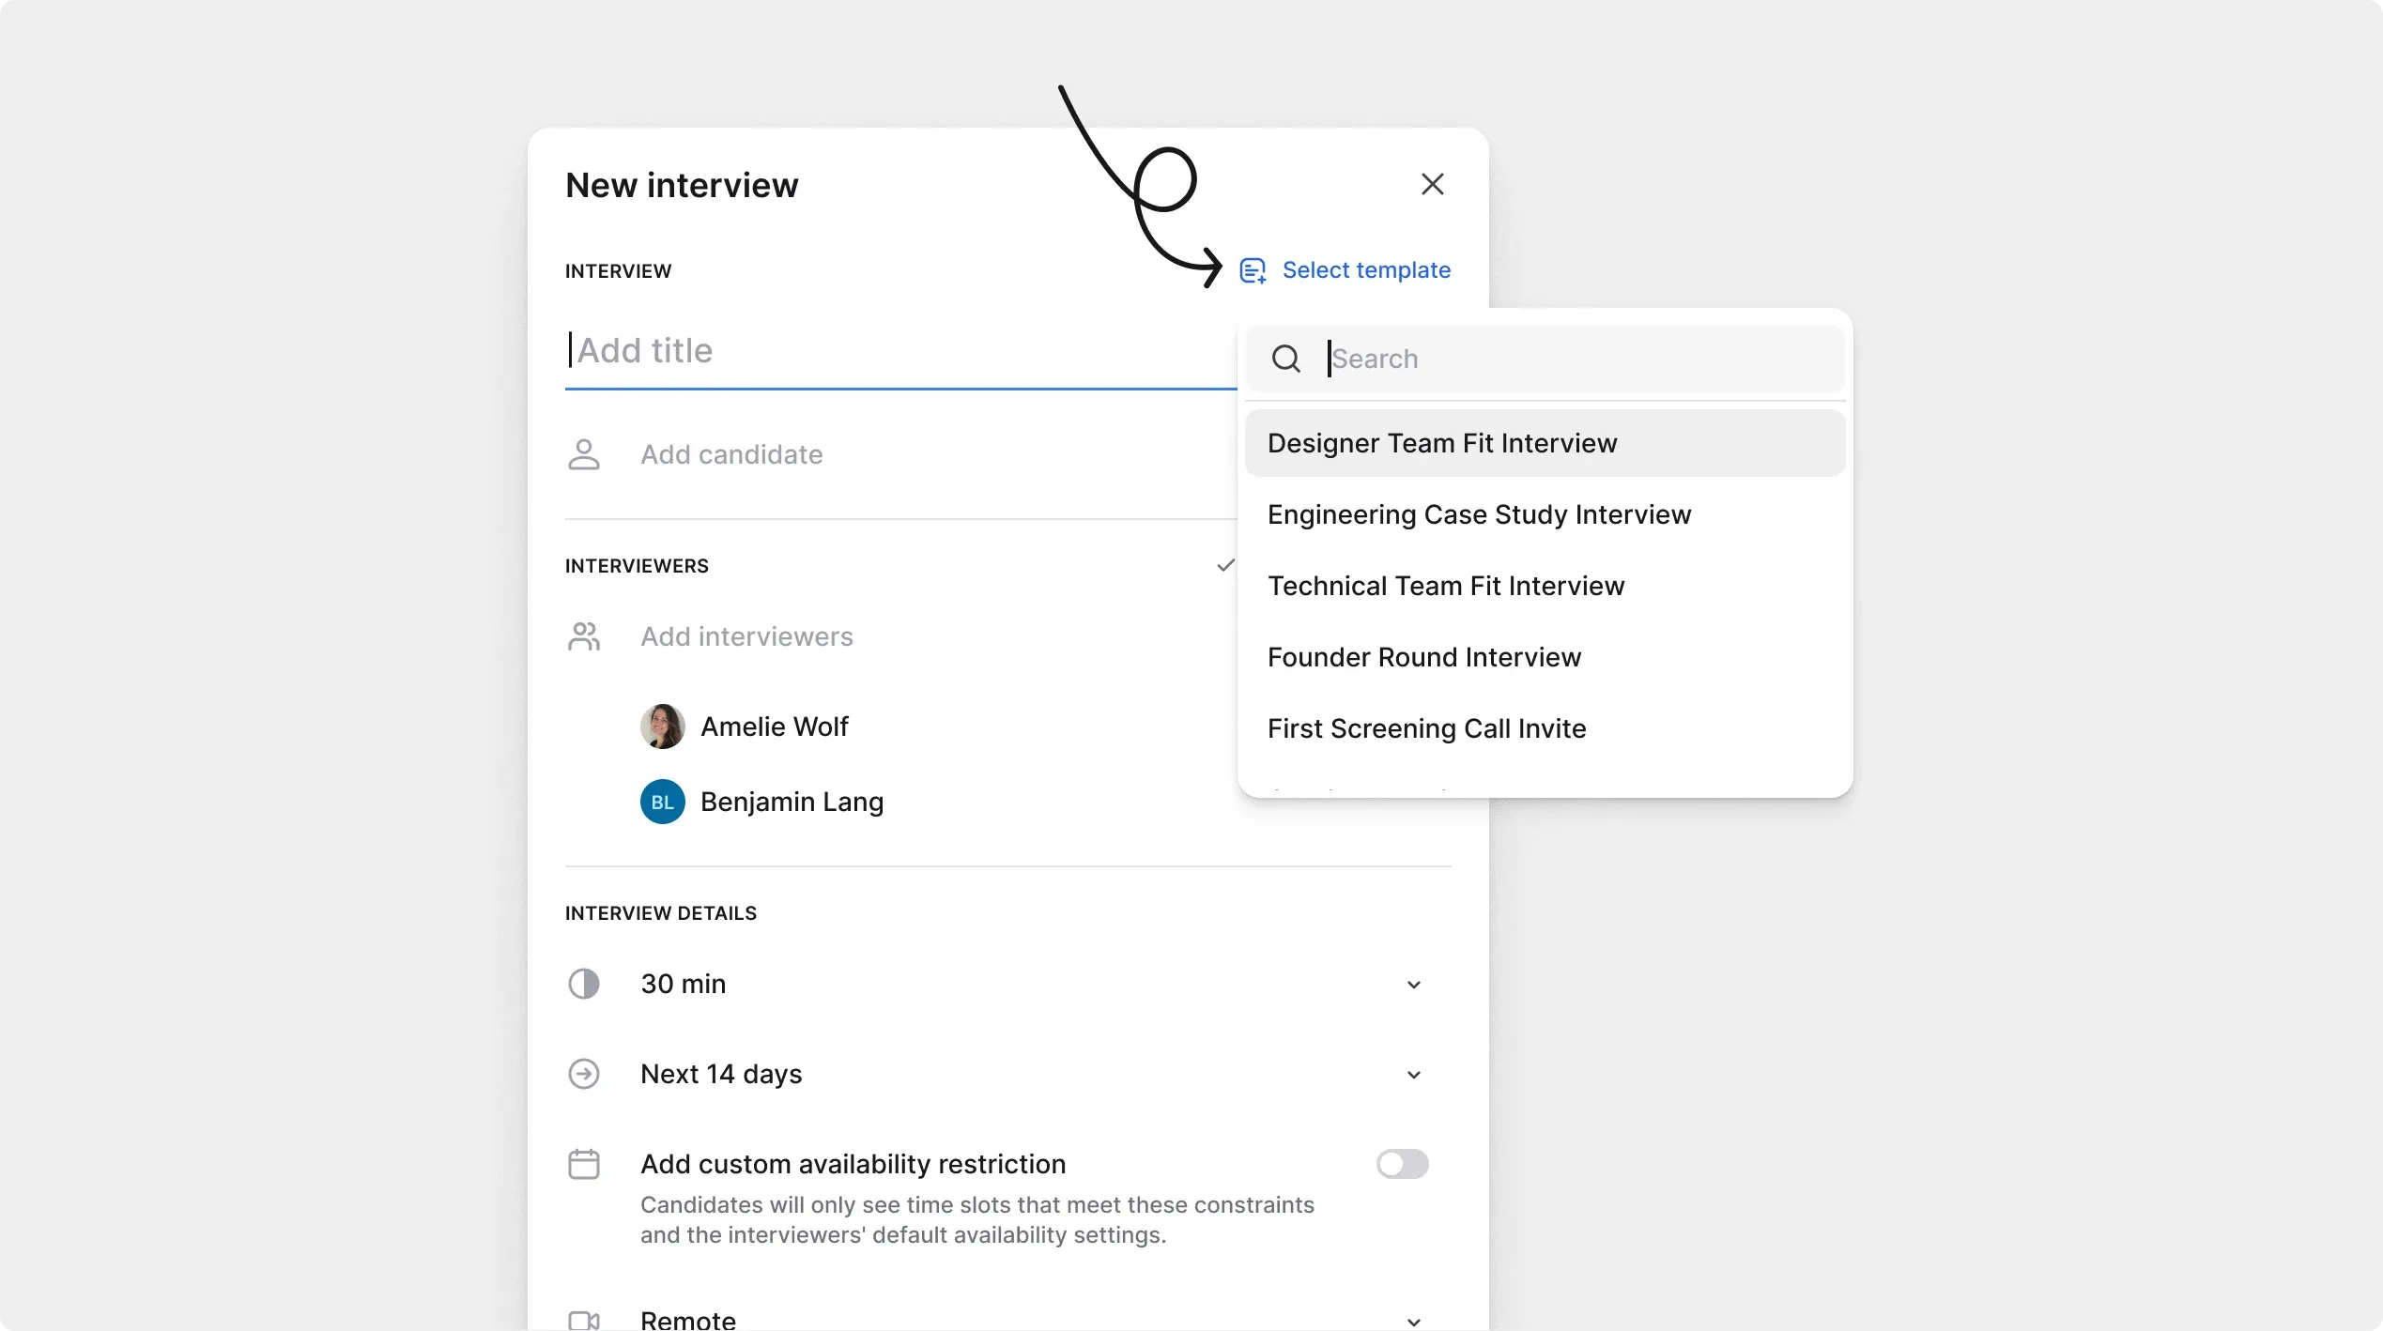Click the Add candidate field
This screenshot has width=2383, height=1331.
[731, 454]
